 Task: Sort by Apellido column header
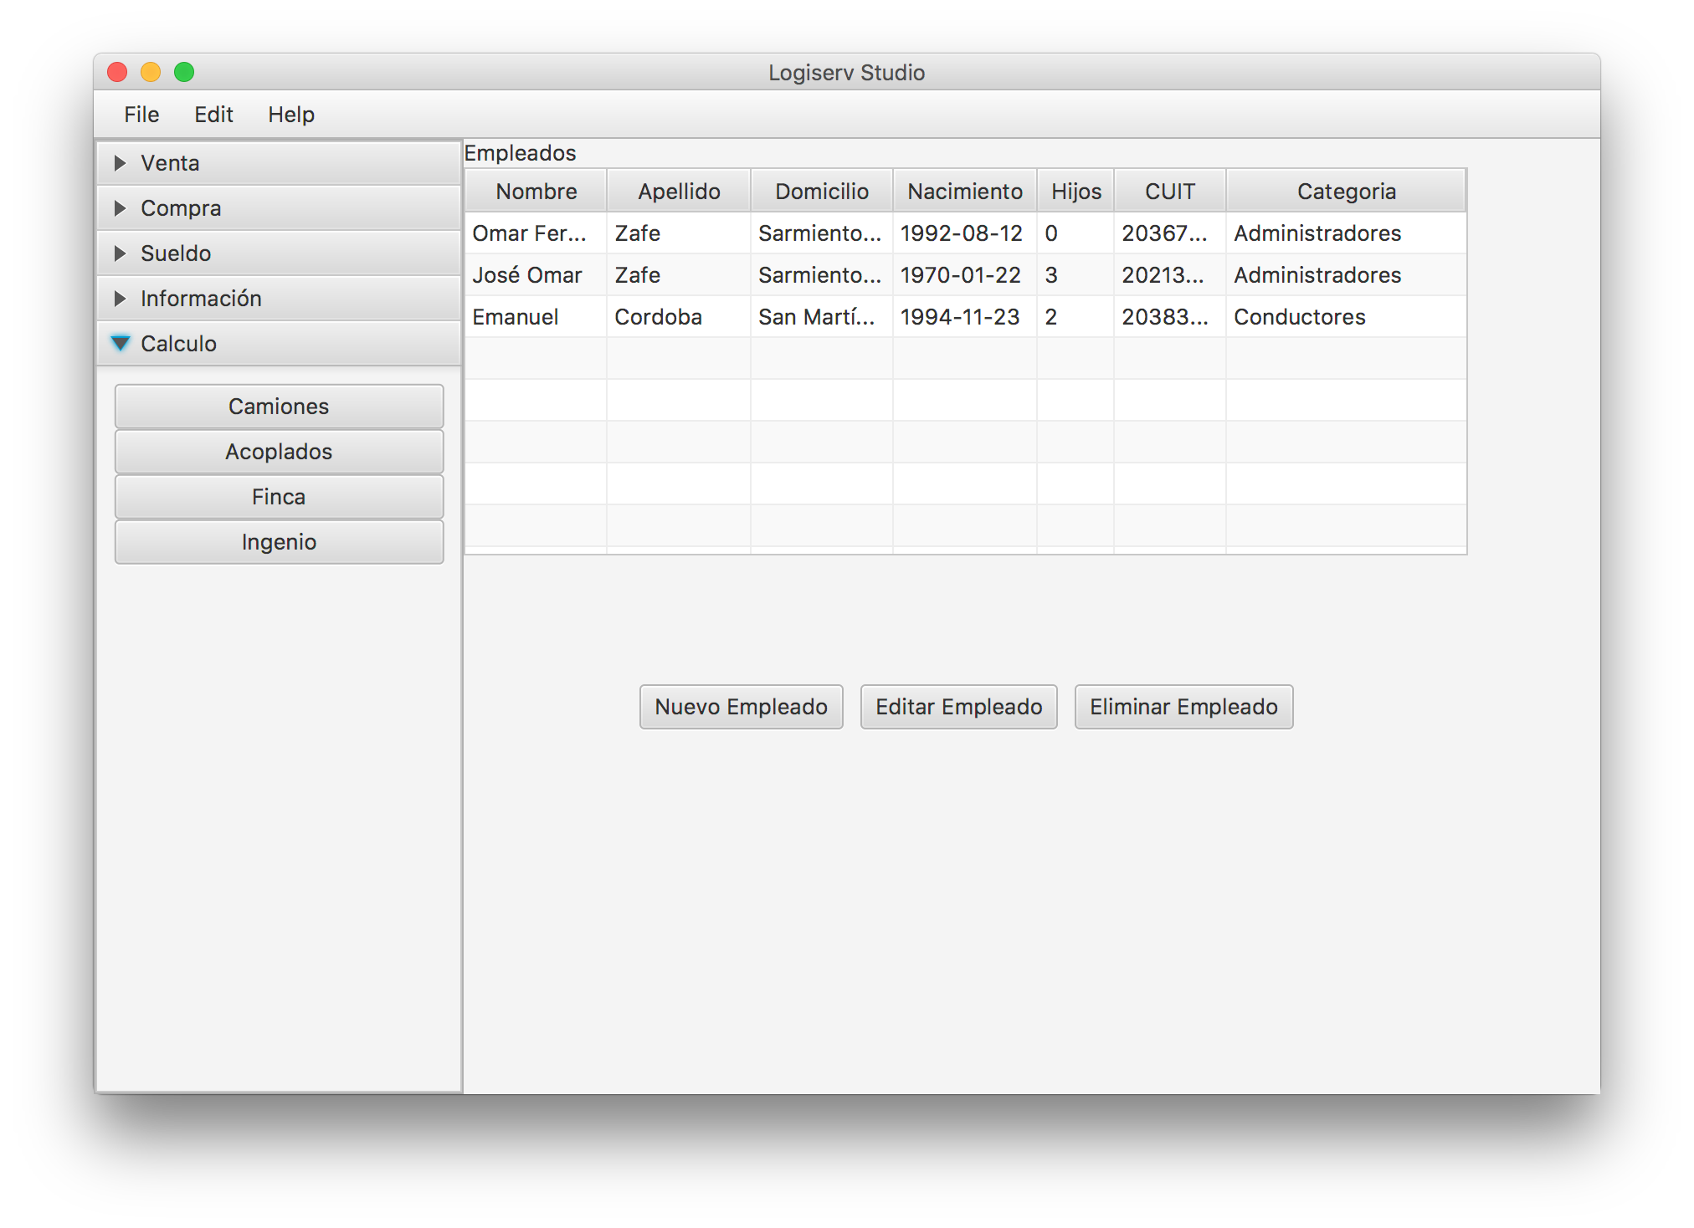pyautogui.click(x=679, y=192)
